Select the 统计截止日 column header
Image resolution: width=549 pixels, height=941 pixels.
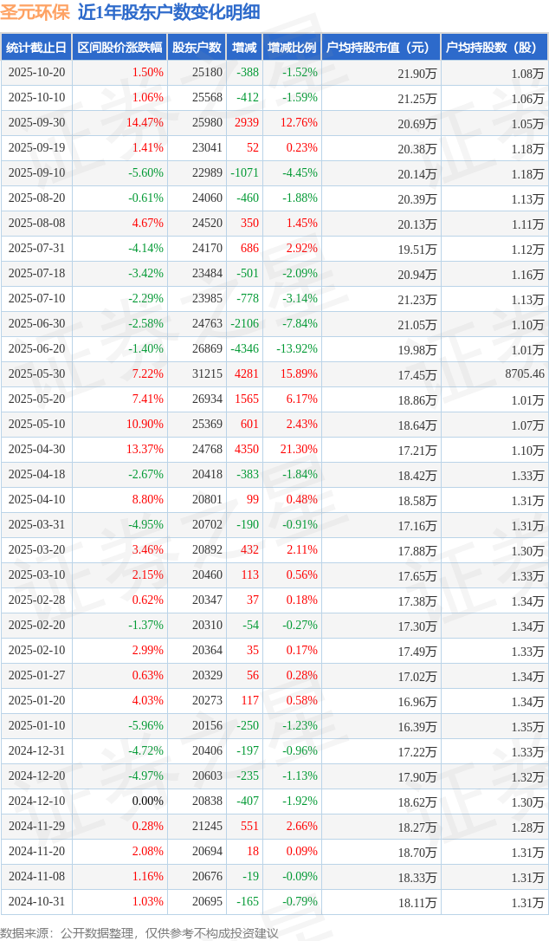[36, 48]
